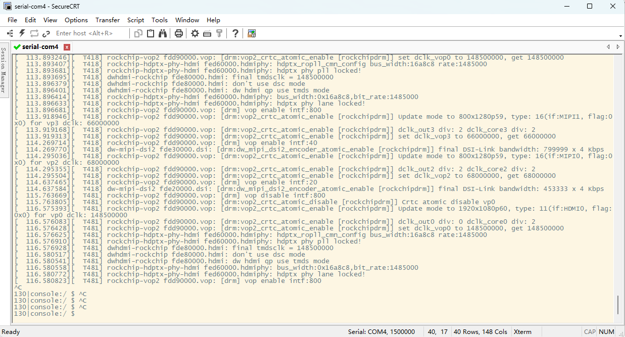Expand the toolbar overflow dropdown arrow
Viewport: 625px width, 337px height.
(x=620, y=36)
